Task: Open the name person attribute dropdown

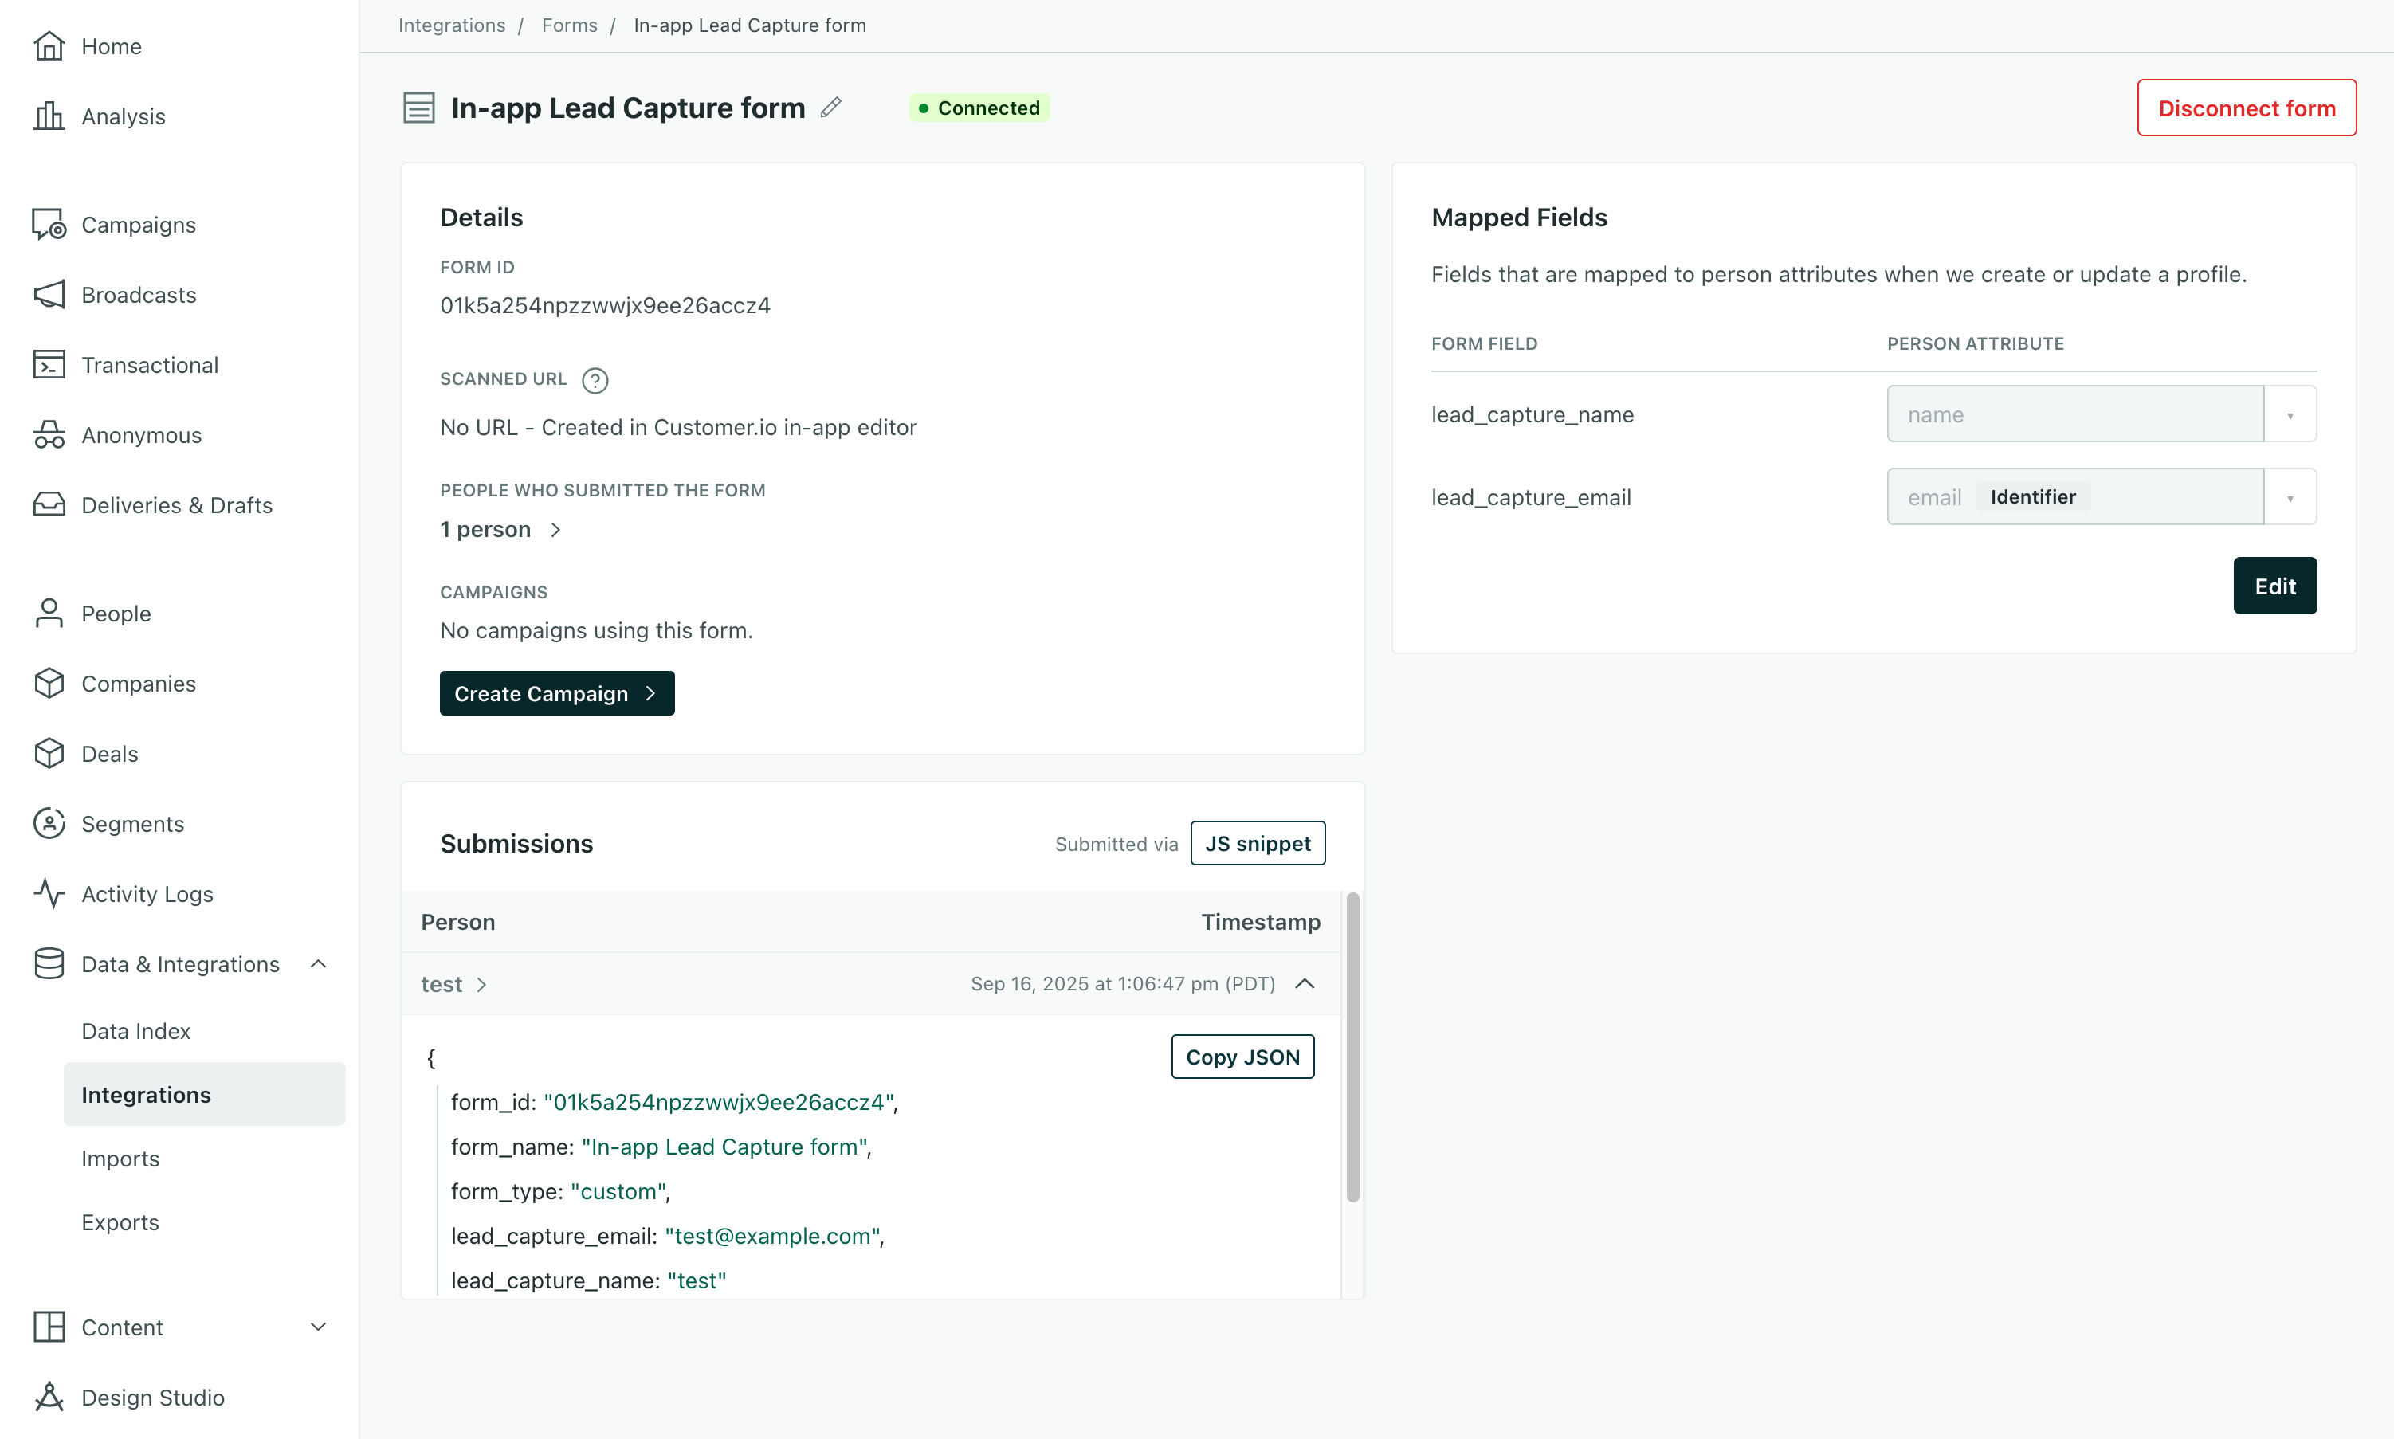Action: (2290, 414)
